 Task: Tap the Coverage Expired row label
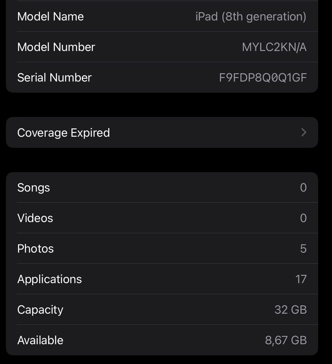point(63,133)
